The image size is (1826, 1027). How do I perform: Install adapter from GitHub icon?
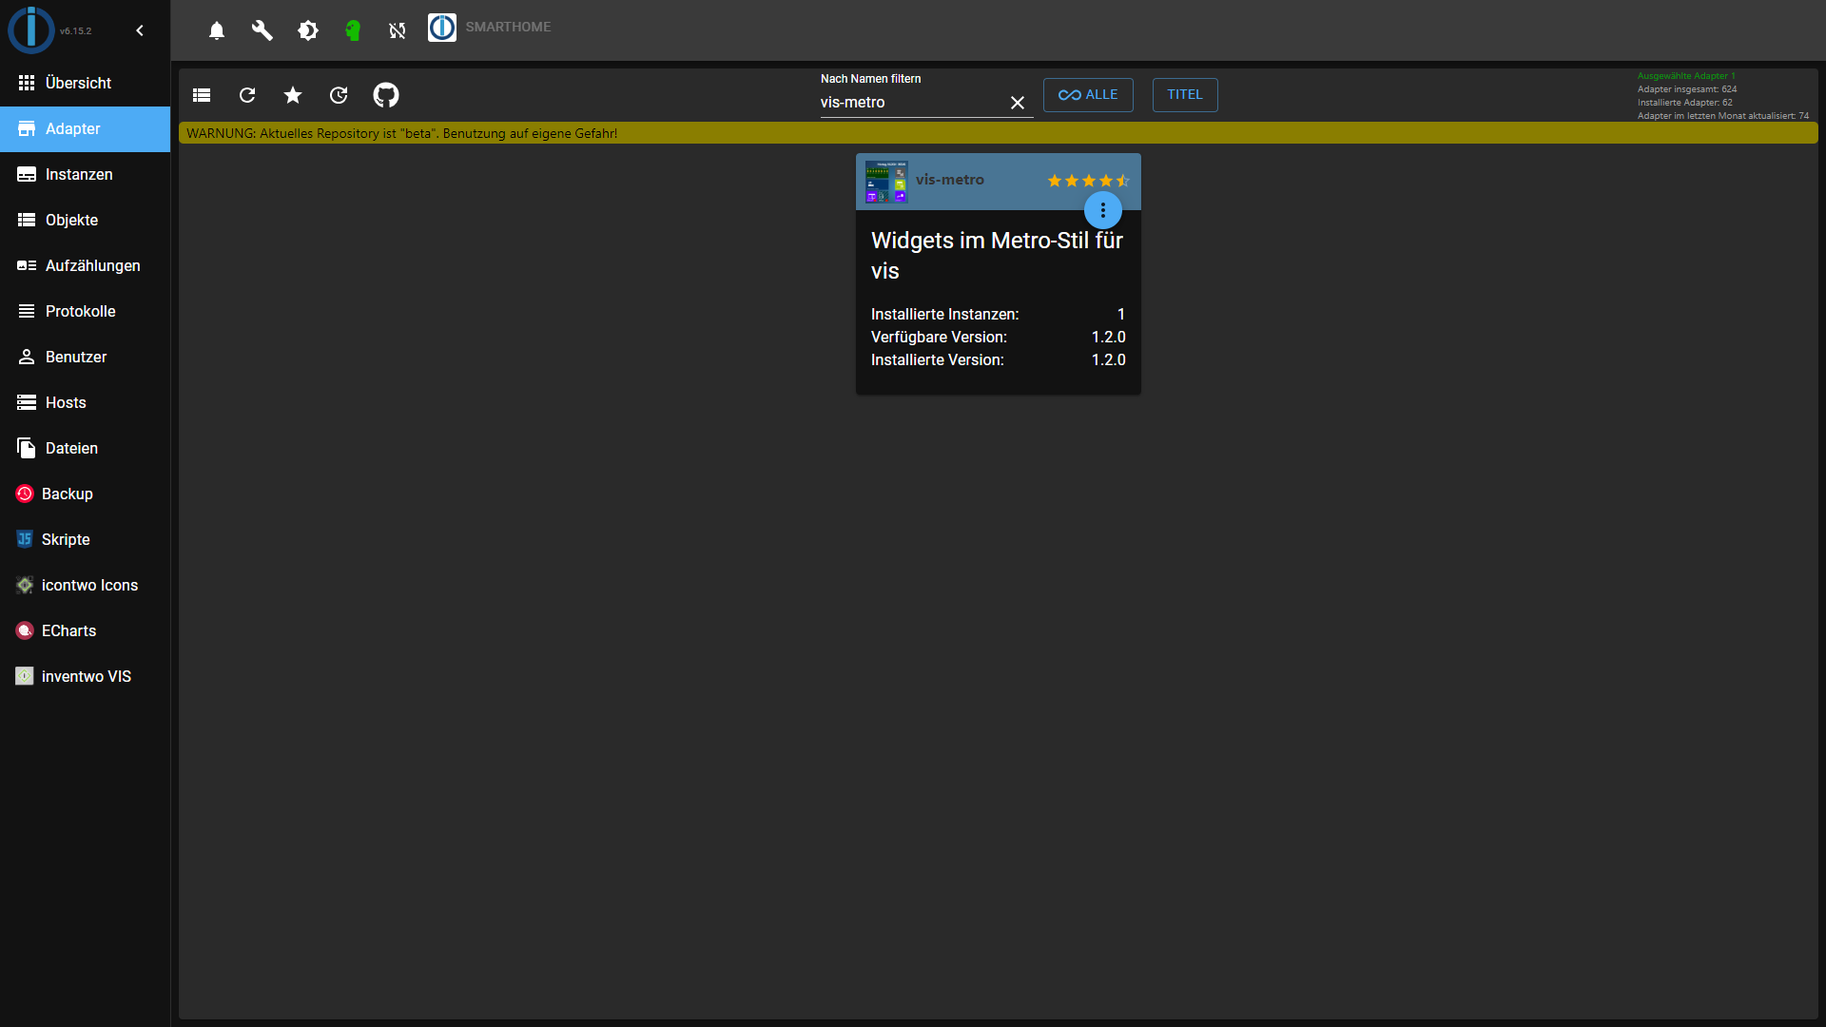pos(386,95)
